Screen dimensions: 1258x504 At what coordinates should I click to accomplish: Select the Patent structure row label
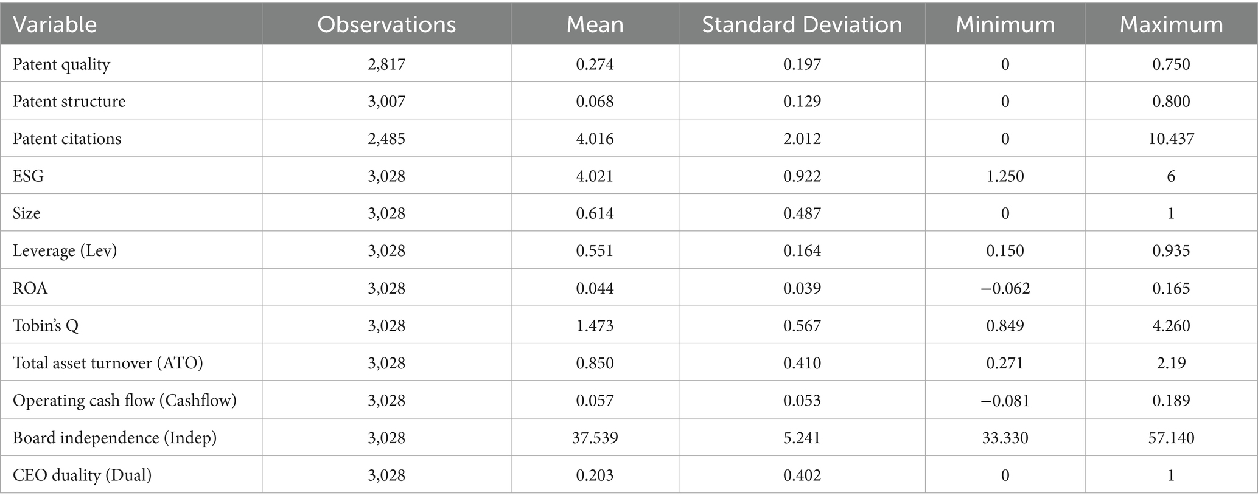click(x=69, y=102)
